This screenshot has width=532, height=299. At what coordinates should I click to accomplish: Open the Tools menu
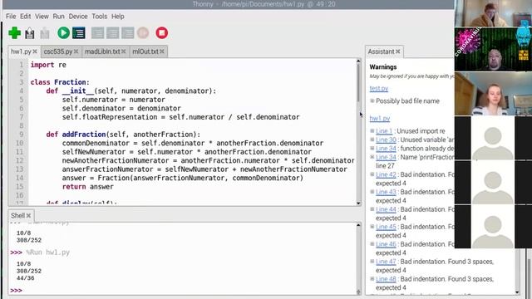[99, 17]
